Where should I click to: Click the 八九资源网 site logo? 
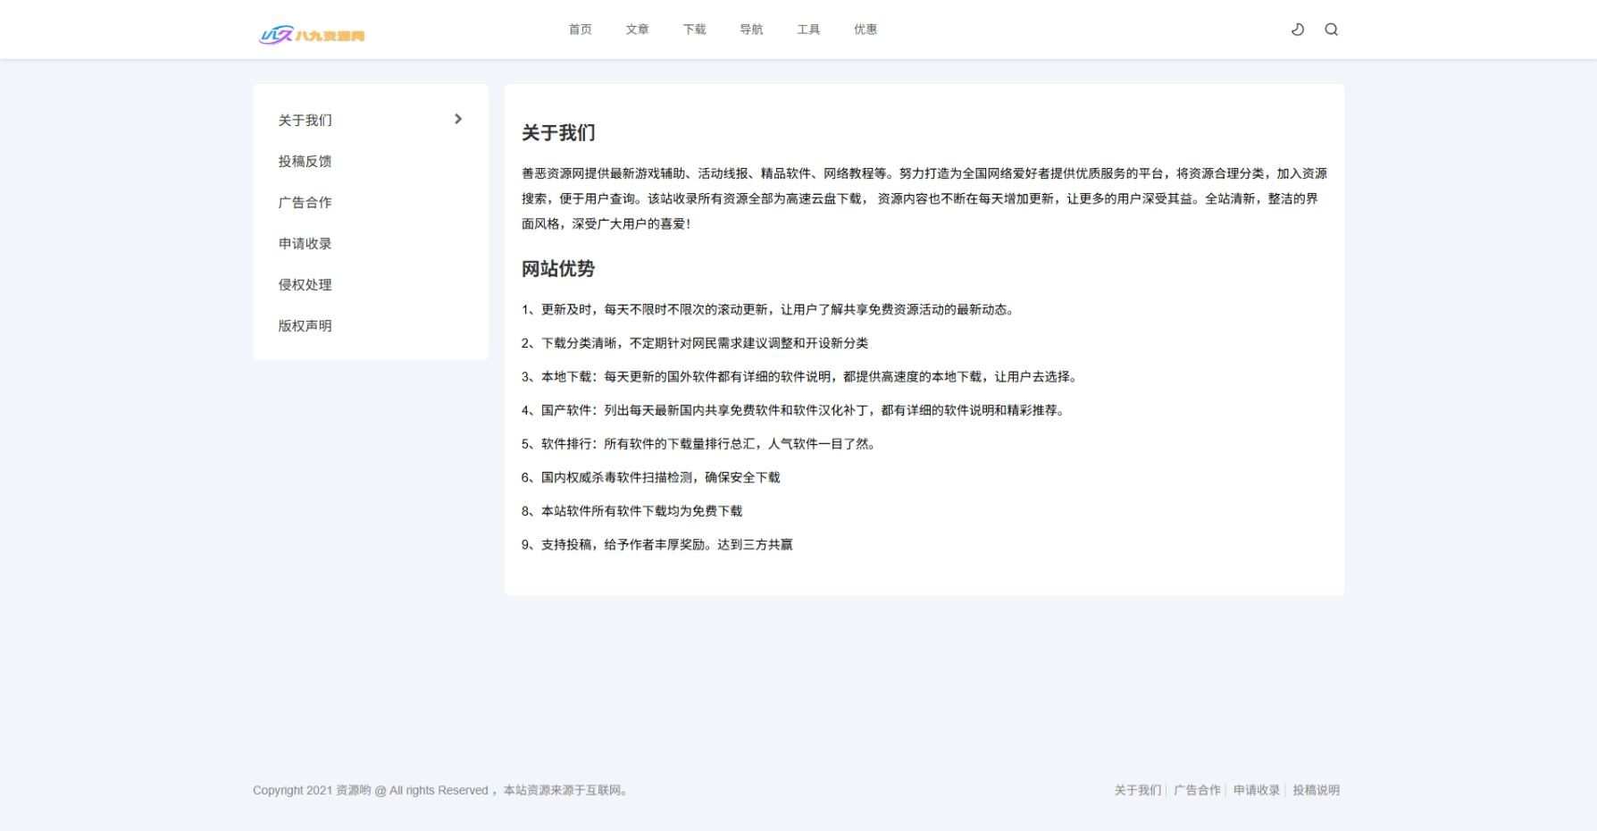click(x=312, y=35)
